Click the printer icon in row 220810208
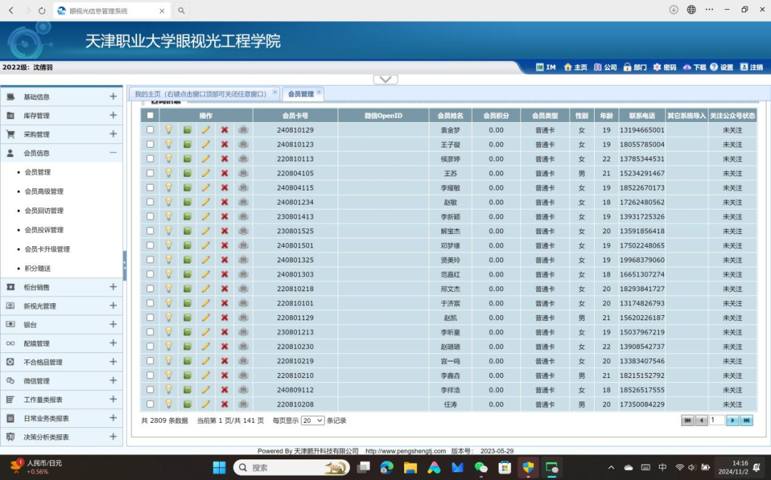The height and width of the screenshot is (480, 771). pos(243,404)
